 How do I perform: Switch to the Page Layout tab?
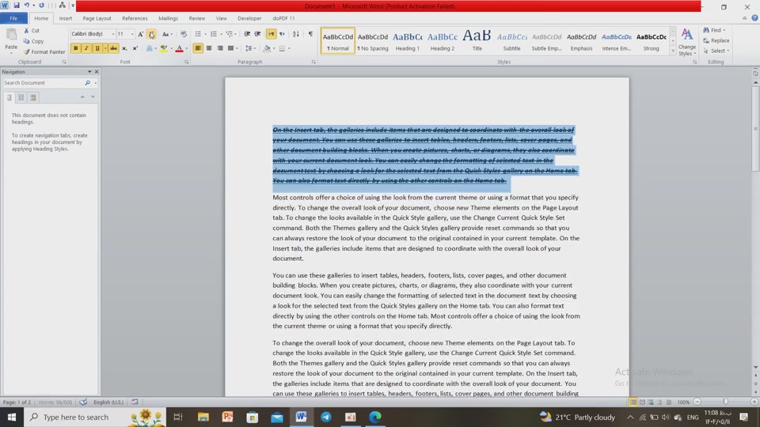[x=97, y=18]
